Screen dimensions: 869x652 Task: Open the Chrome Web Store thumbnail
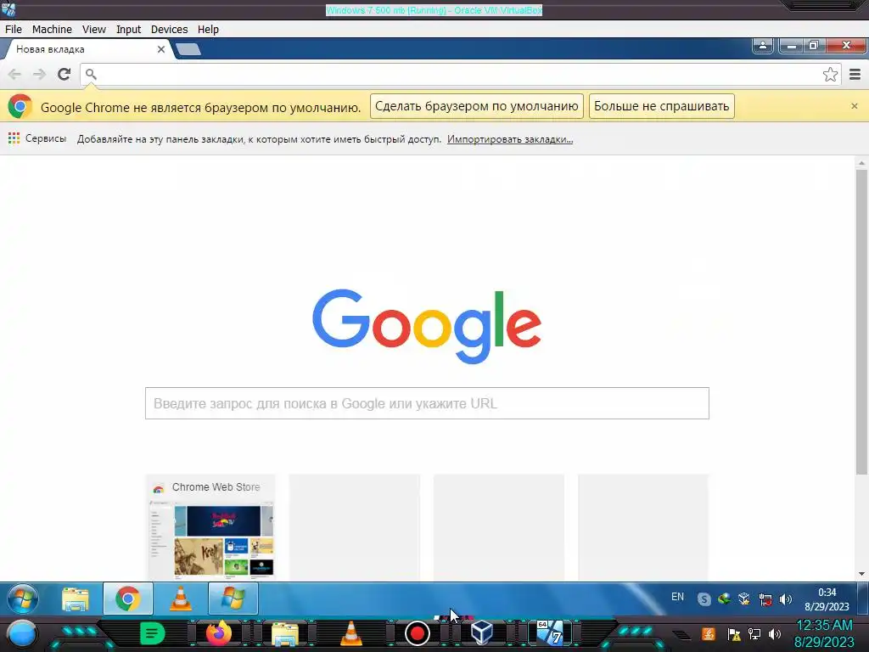tap(210, 526)
